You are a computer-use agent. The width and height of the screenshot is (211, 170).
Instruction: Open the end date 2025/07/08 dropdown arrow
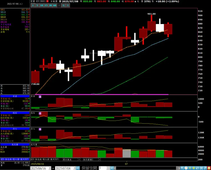tap(74, 168)
